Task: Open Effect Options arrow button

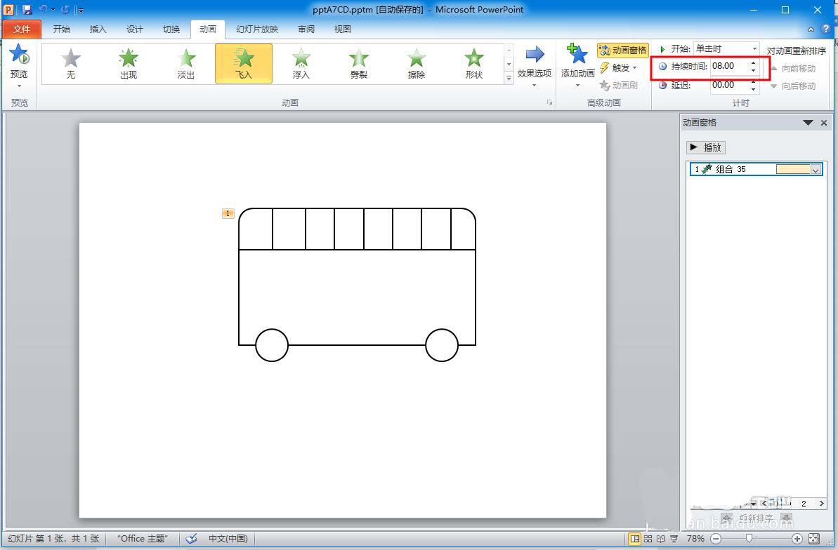Action: [535, 66]
